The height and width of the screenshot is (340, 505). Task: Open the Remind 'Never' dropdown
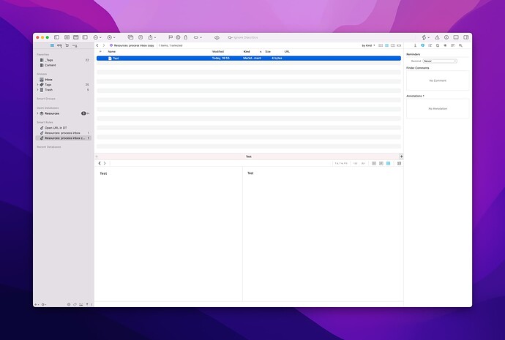tap(440, 61)
